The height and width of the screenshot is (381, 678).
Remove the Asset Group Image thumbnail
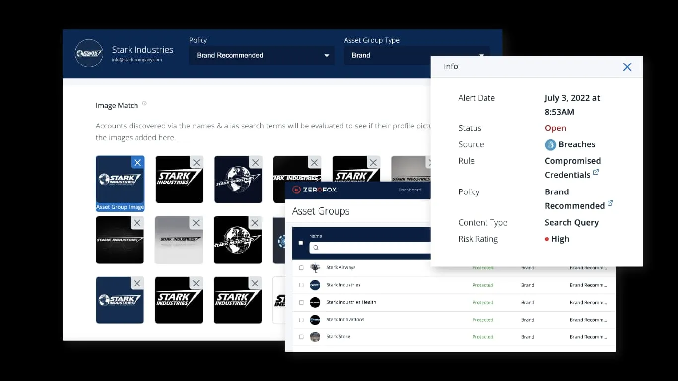(x=137, y=162)
